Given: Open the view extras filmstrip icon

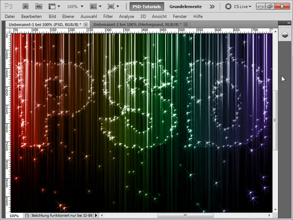Looking at the screenshot, I should tap(52, 7).
